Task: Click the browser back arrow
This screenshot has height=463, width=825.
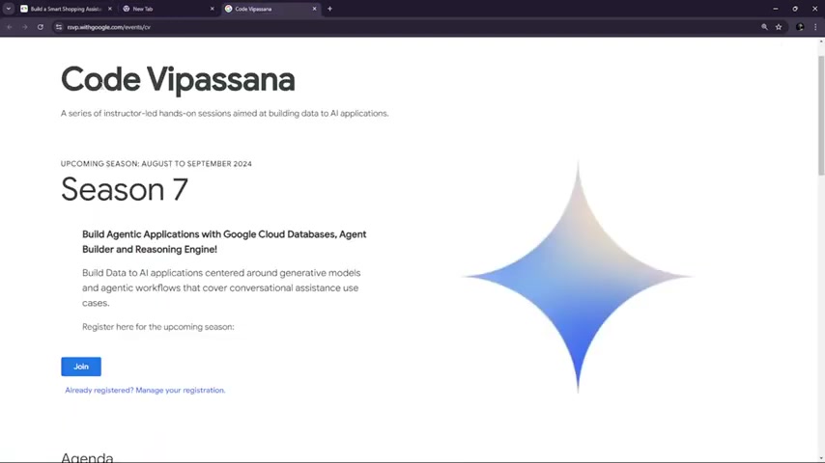Action: [10, 27]
